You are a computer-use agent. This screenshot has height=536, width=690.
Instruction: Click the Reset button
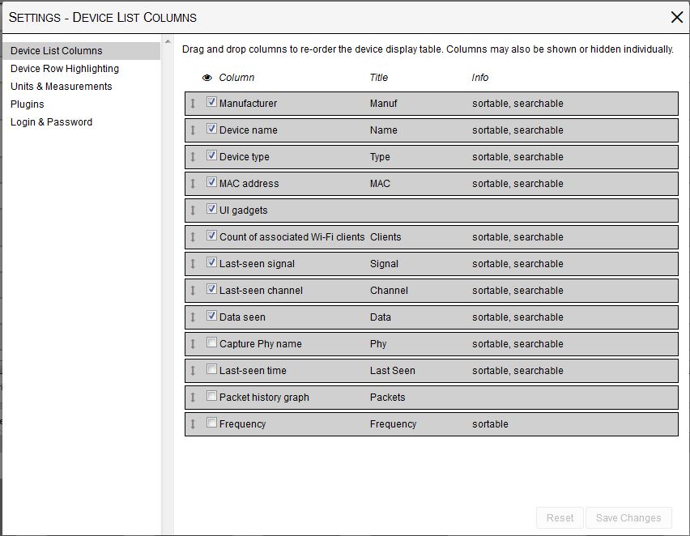(x=560, y=518)
